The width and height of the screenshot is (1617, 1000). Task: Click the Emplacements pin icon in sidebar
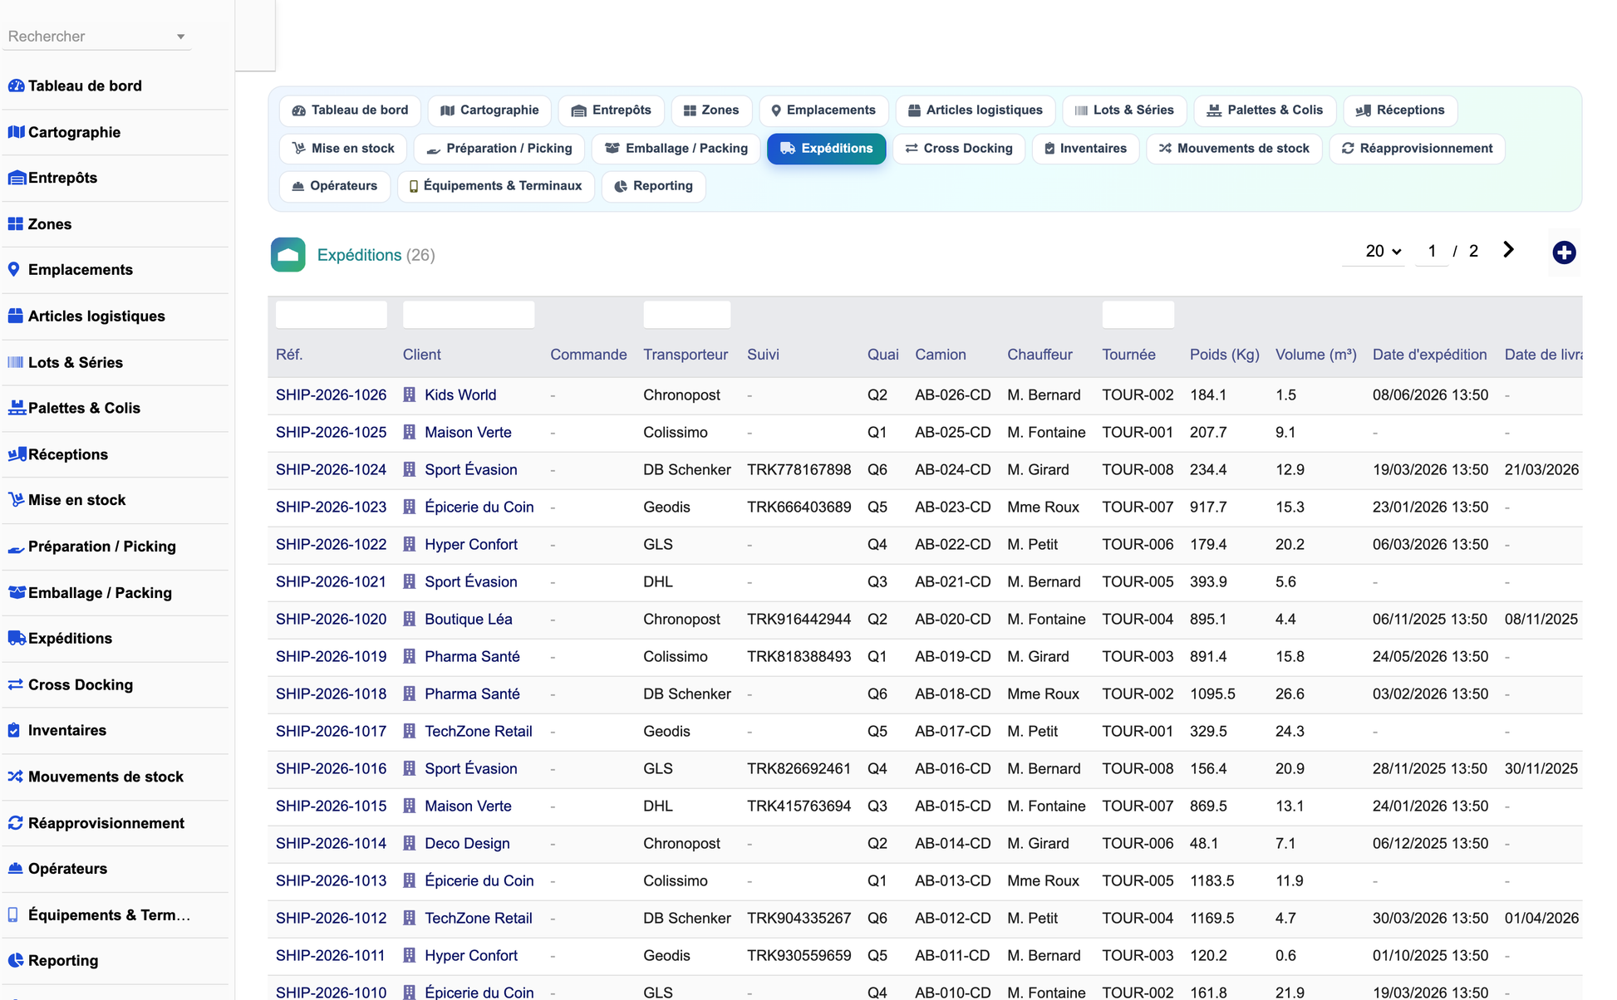(x=13, y=270)
